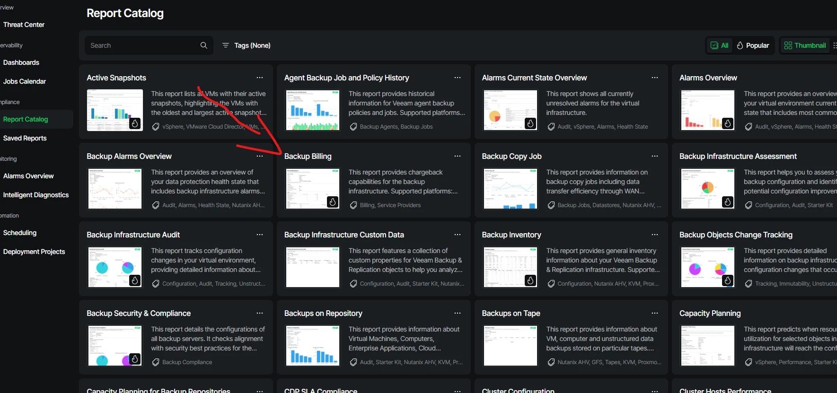837x393 pixels.
Task: Open the Backup Copy Job report title
Action: [x=511, y=156]
